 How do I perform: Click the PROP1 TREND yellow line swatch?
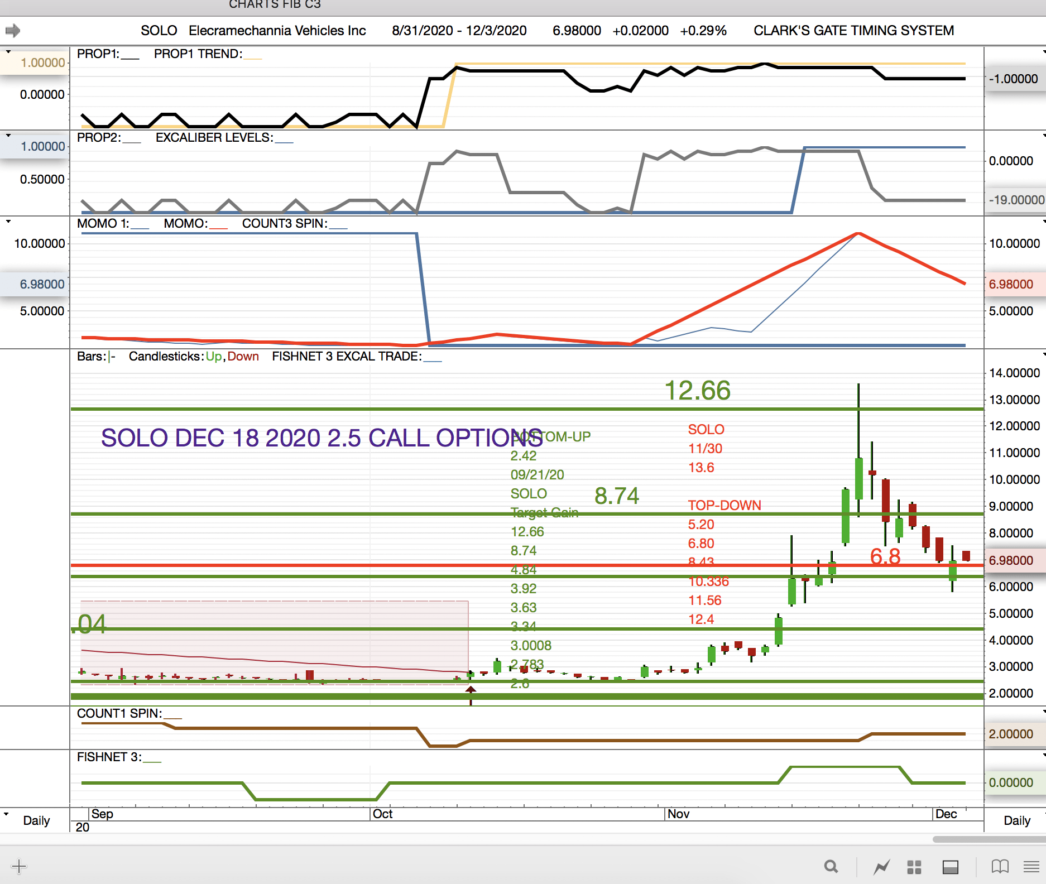coord(253,57)
